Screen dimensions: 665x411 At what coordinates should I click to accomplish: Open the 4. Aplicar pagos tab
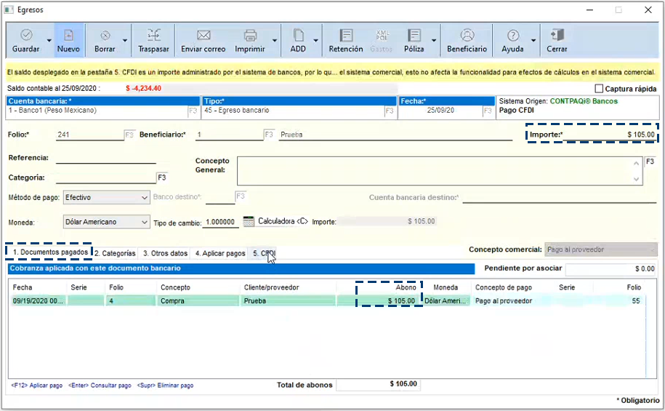tap(219, 253)
